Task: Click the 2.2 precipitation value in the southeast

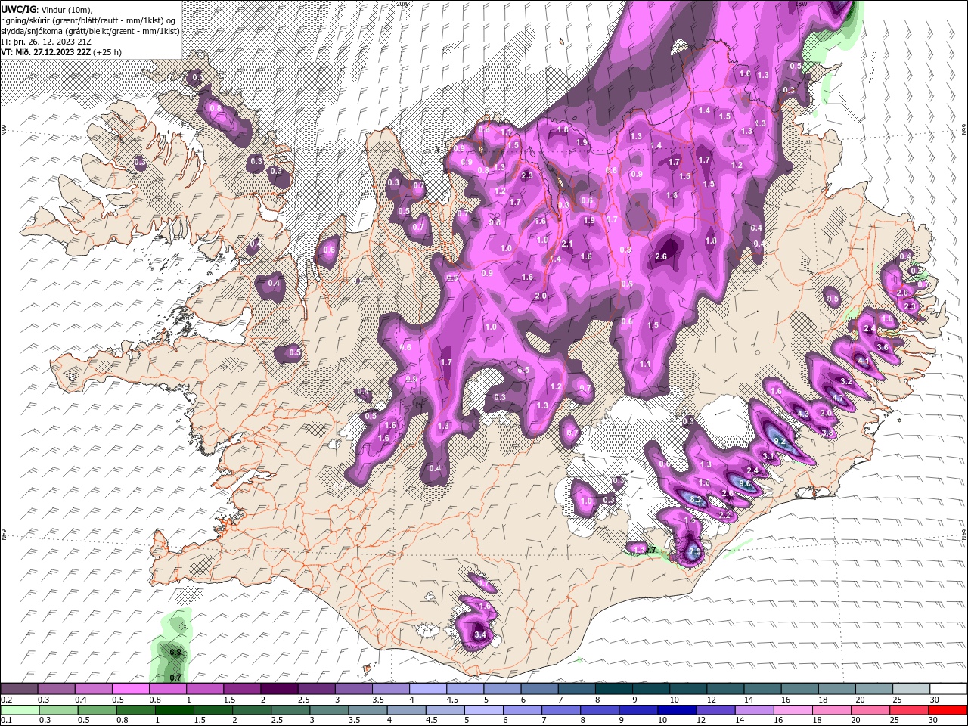Action: [724, 515]
